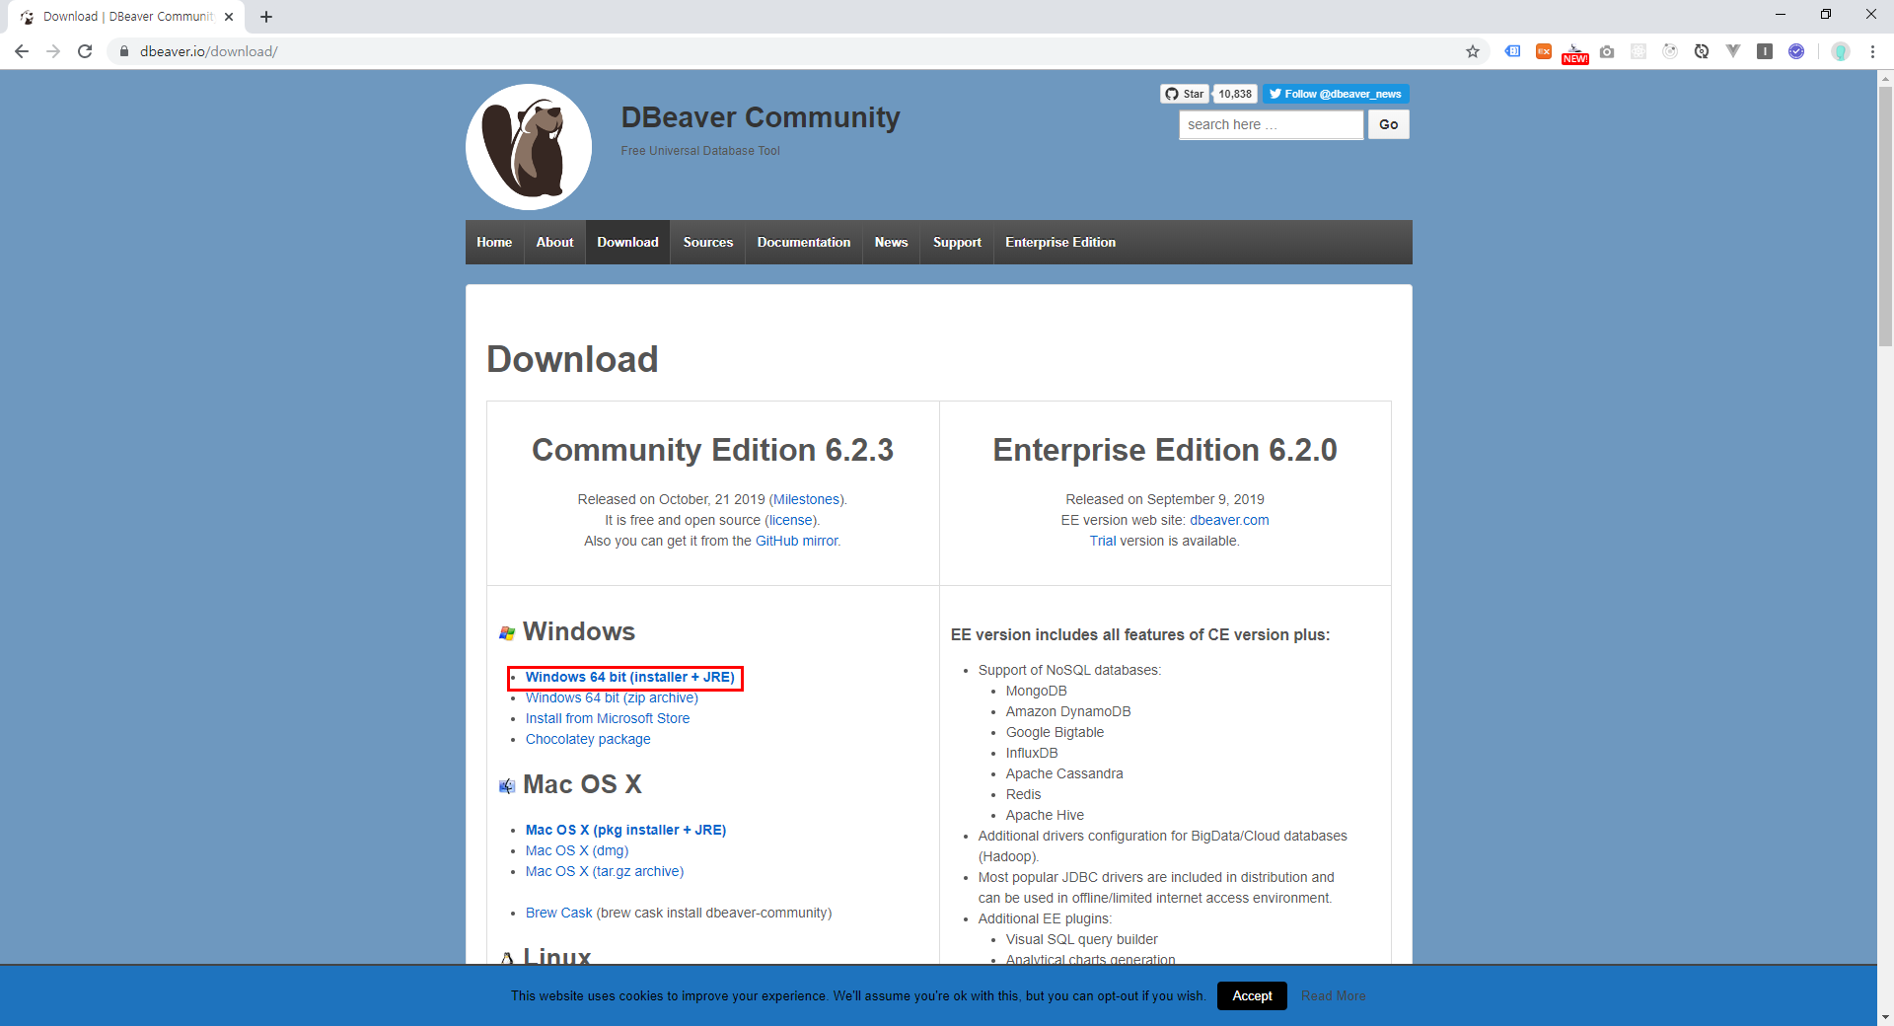Open the Sources menu item
1894x1026 pixels.
coord(708,242)
